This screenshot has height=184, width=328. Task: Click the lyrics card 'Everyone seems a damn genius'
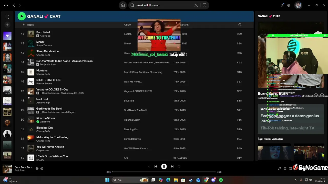pyautogui.click(x=291, y=119)
